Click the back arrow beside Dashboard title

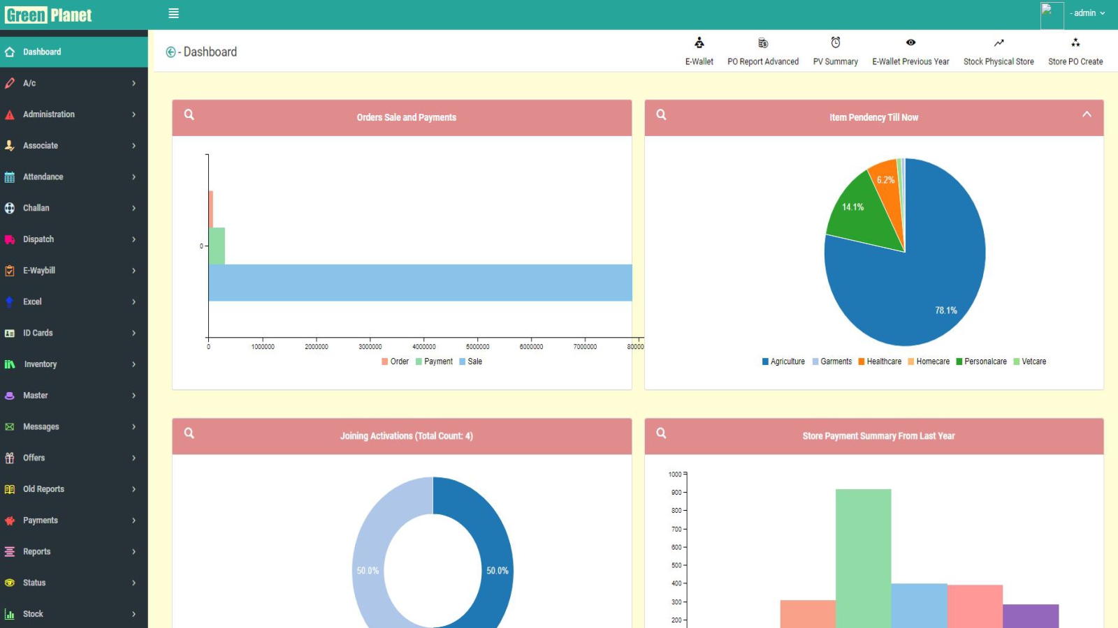[170, 52]
